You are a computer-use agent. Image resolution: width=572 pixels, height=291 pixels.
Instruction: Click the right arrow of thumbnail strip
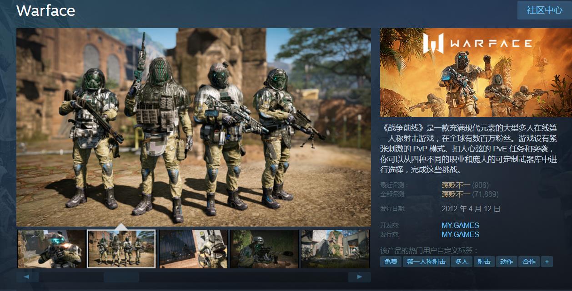pos(360,277)
